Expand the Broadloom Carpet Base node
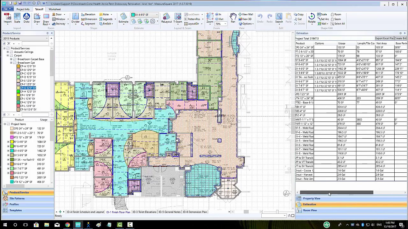 click(11, 59)
